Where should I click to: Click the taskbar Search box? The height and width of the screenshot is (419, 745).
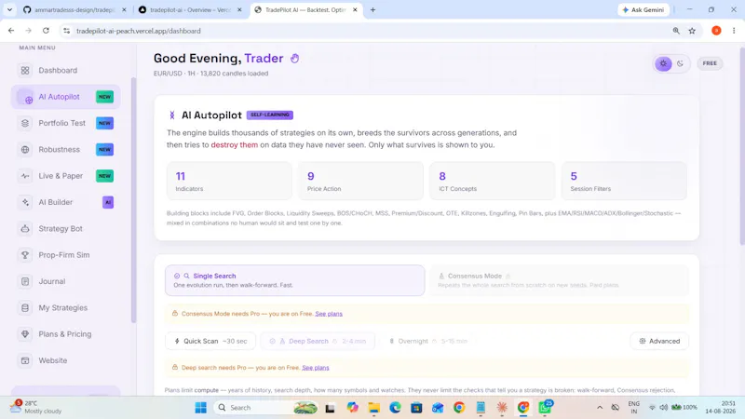pos(266,408)
